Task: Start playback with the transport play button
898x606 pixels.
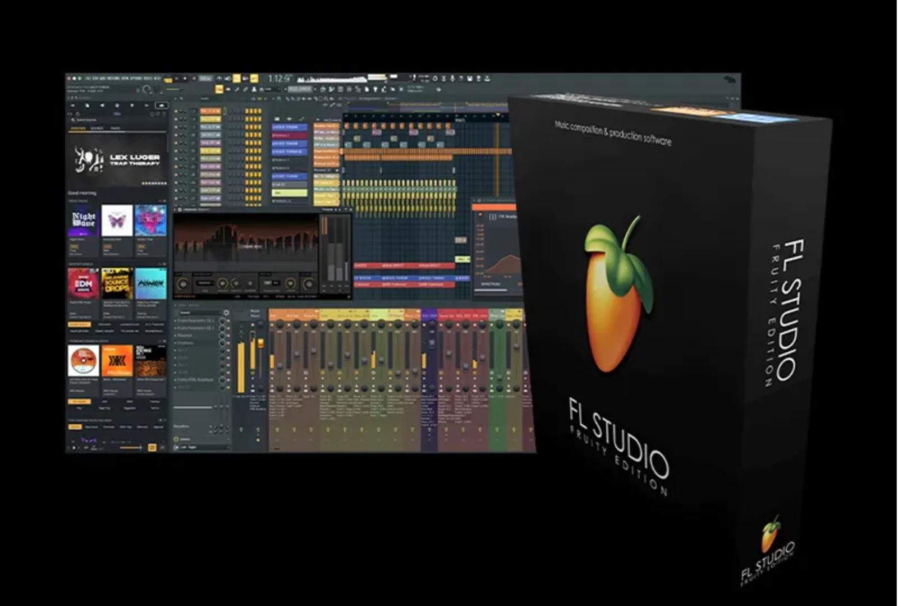Action: (x=177, y=79)
